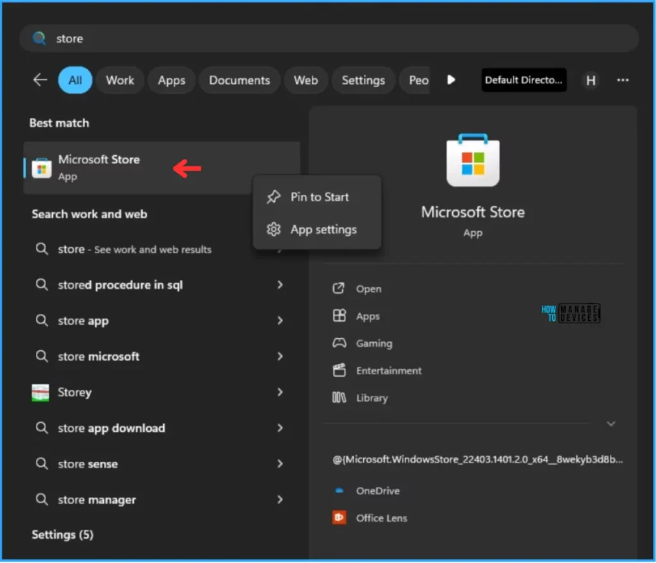Image resolution: width=656 pixels, height=563 pixels.
Task: Click the large Microsoft Store logo in preview
Action: click(473, 161)
